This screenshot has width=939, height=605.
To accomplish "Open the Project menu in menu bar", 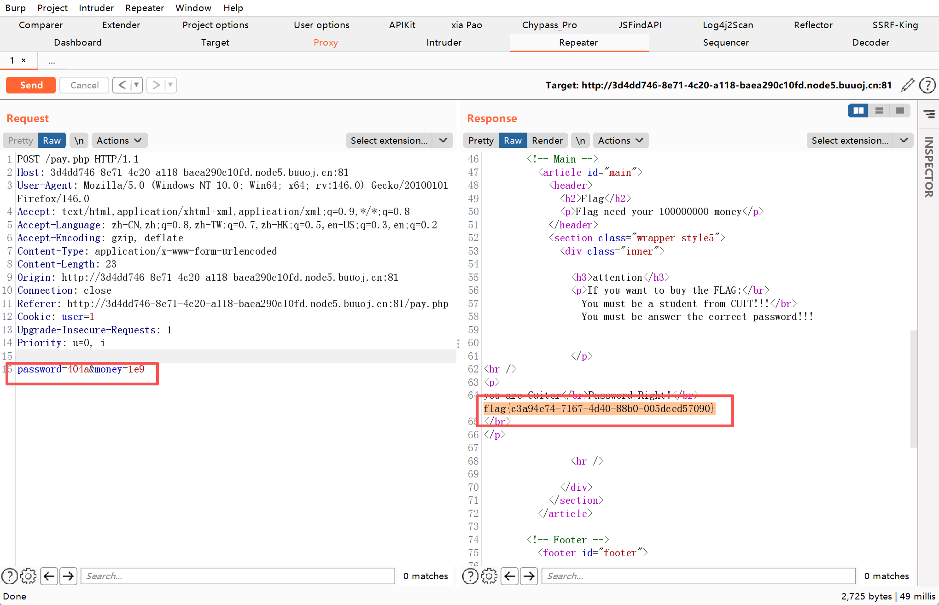I will [52, 8].
